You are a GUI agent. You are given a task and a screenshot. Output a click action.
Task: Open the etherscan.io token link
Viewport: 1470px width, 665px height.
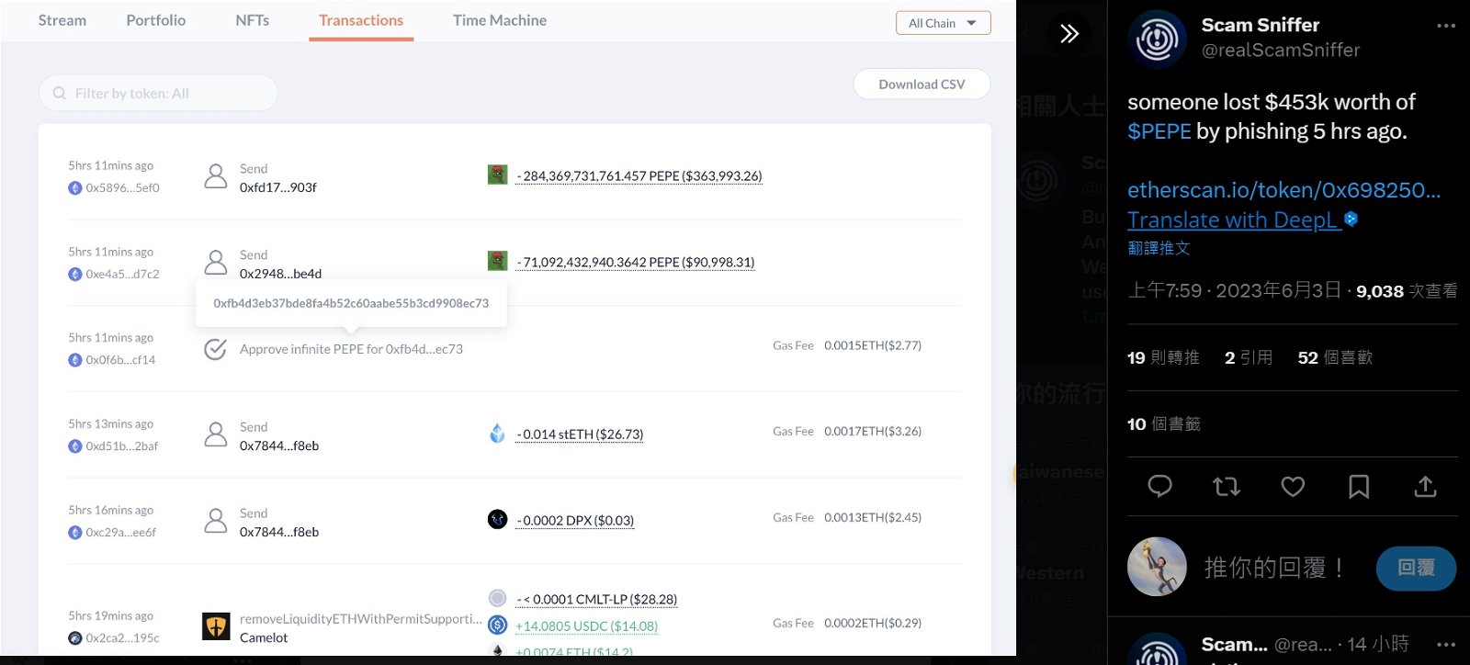click(x=1283, y=190)
